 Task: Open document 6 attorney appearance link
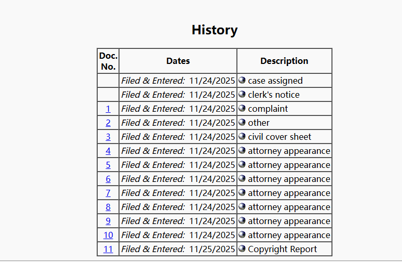click(108, 179)
